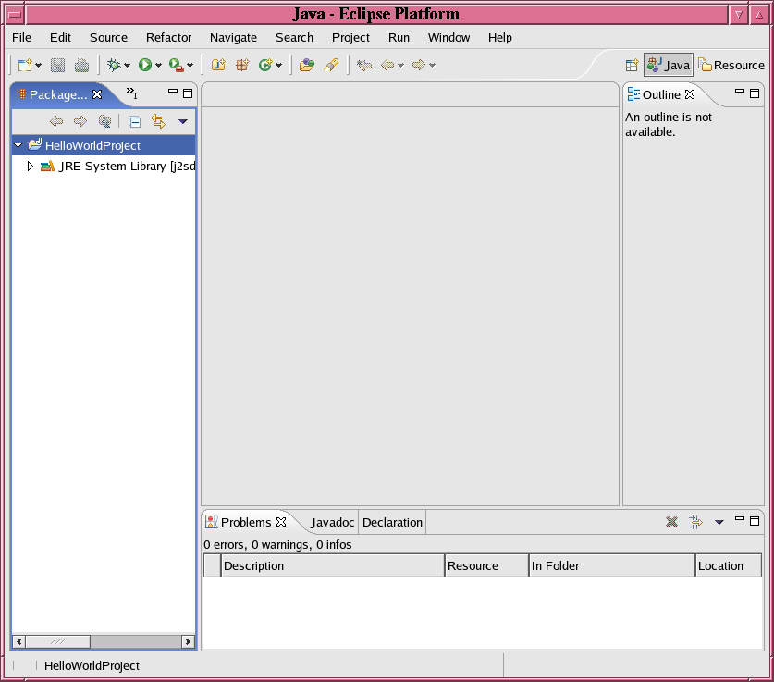This screenshot has width=774, height=682.
Task: Select JRE System Library tree item
Action: click(127, 167)
